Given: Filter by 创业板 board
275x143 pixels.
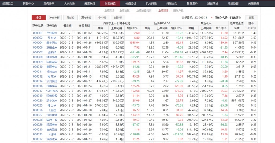Looking at the screenshot, I should tap(118, 18).
